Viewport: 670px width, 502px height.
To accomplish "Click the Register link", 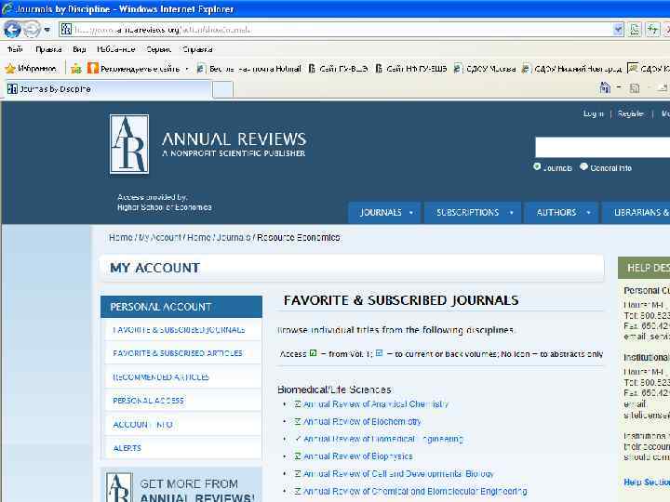I will point(630,114).
